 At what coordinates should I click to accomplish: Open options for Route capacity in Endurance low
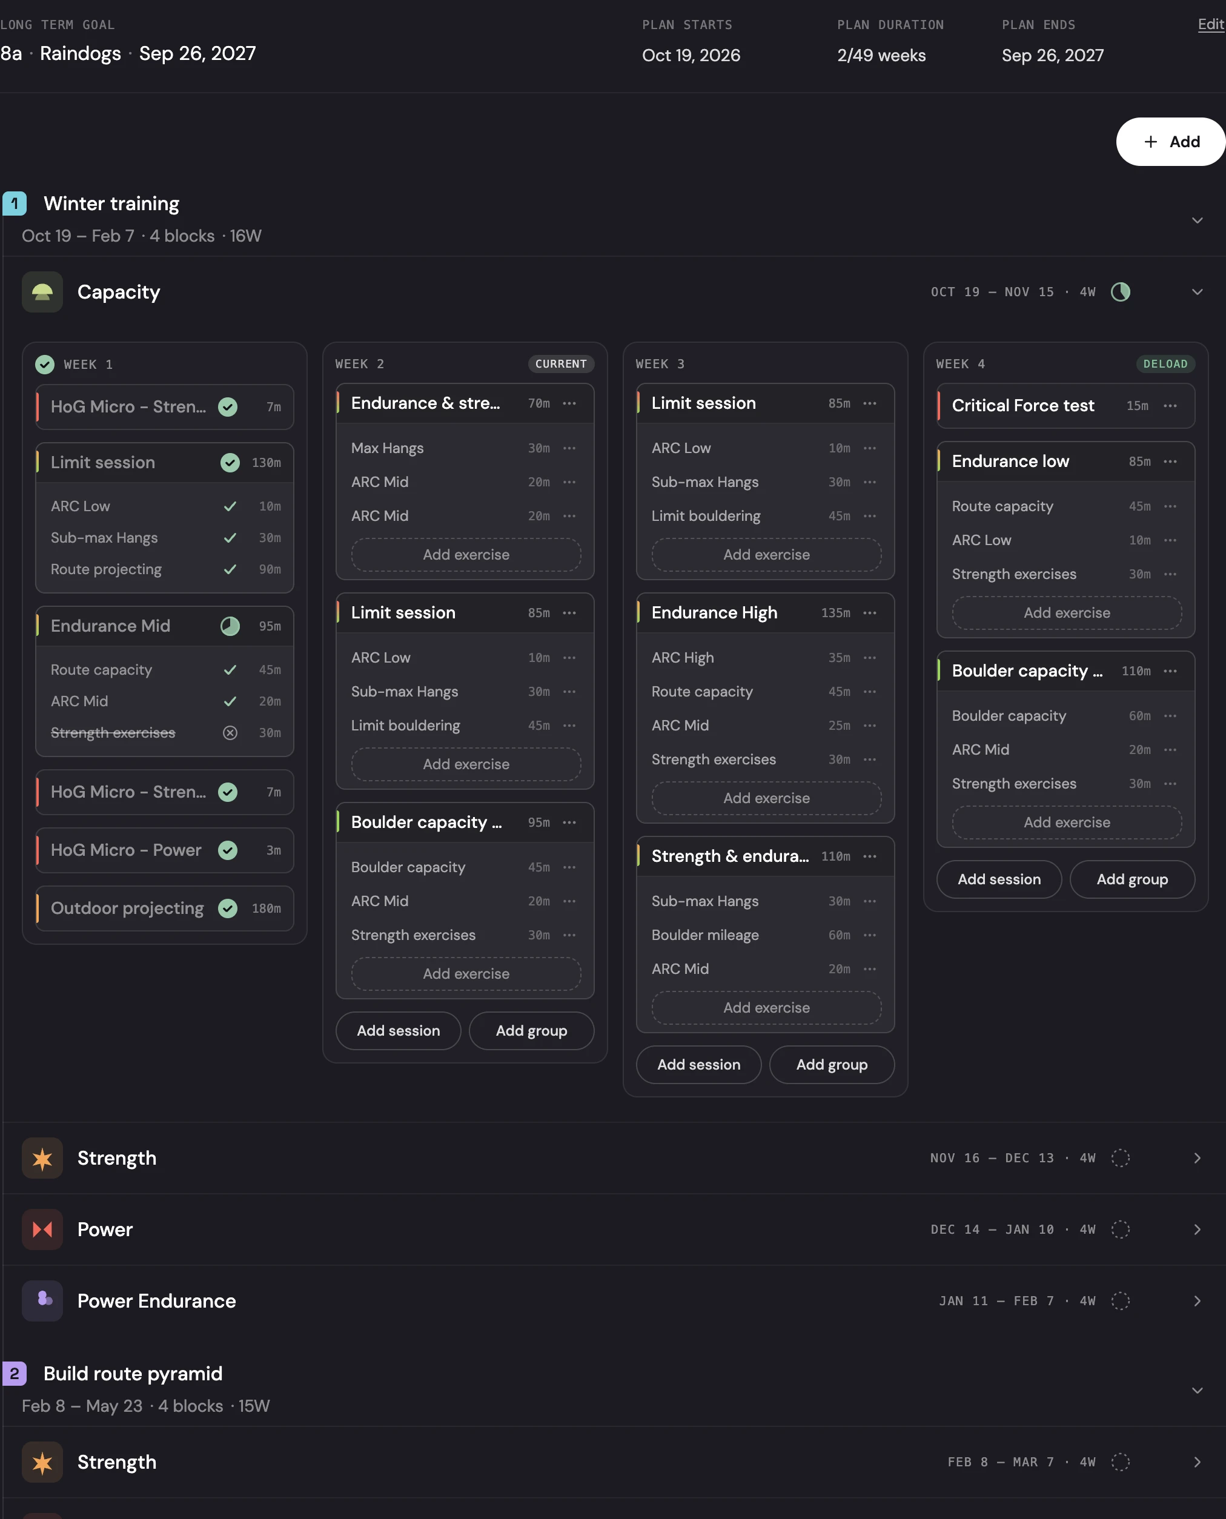tap(1170, 506)
